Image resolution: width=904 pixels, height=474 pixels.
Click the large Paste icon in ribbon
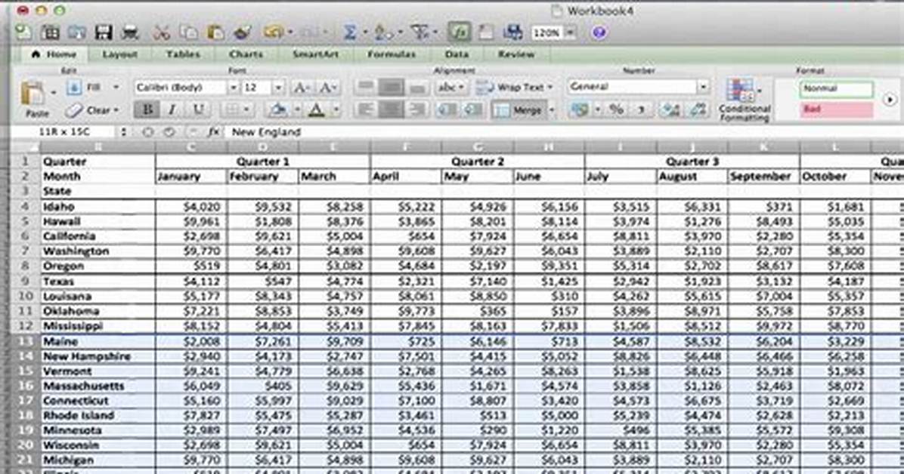(x=33, y=94)
